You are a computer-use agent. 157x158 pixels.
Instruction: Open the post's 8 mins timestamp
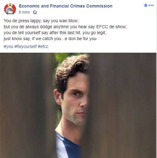[x=24, y=12]
